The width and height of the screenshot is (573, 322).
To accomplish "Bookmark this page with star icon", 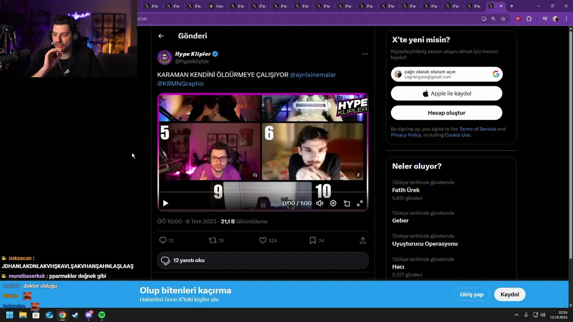I will [503, 19].
